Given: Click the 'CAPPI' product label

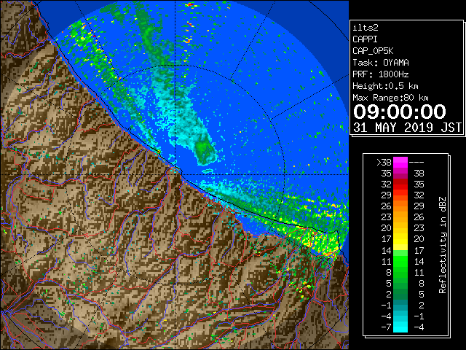Looking at the screenshot, I should 365,39.
